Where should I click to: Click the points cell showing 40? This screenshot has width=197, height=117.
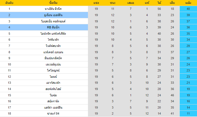click(188, 9)
